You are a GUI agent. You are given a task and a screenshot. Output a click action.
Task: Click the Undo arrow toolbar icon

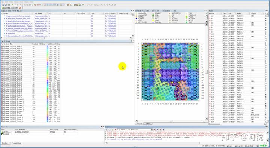(x=13, y=5)
